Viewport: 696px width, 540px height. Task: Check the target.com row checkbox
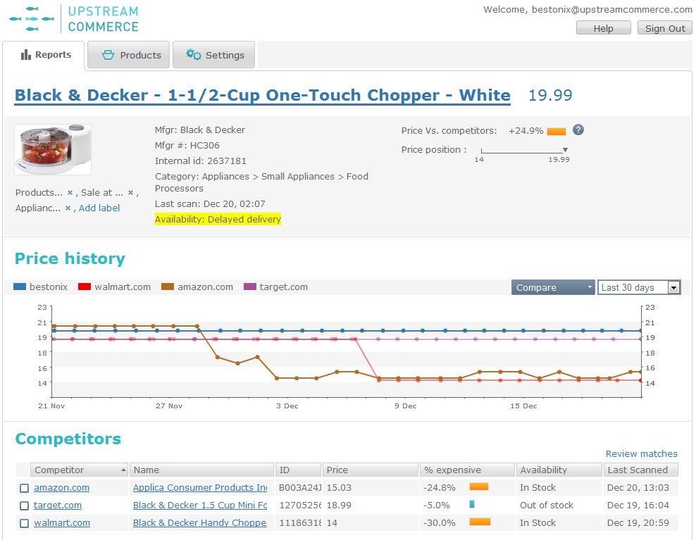(x=25, y=506)
